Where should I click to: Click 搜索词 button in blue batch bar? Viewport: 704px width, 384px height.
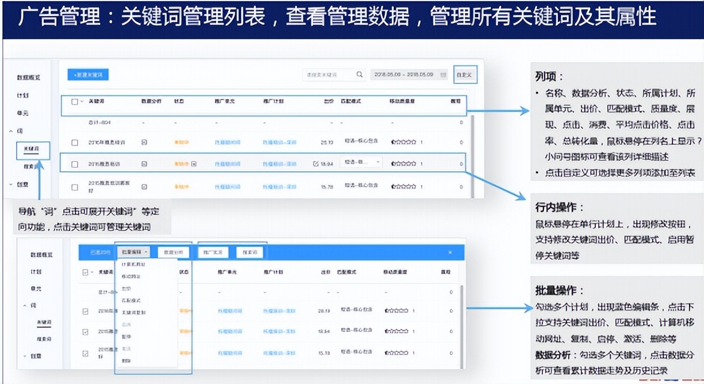point(250,252)
